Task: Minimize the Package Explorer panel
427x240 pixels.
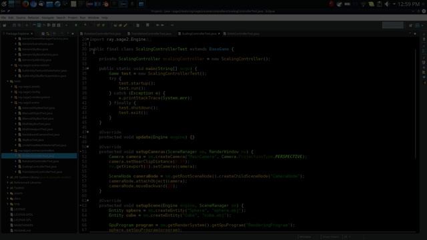Action: pos(68,34)
